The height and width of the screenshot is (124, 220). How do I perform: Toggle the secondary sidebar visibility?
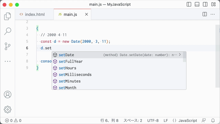pos(205,4)
